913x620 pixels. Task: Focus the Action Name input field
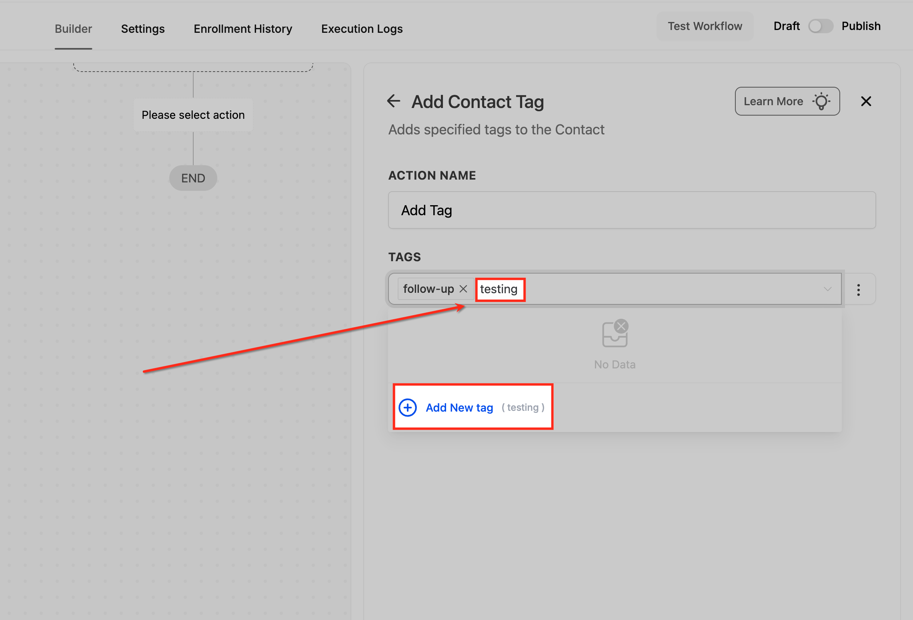pos(632,210)
